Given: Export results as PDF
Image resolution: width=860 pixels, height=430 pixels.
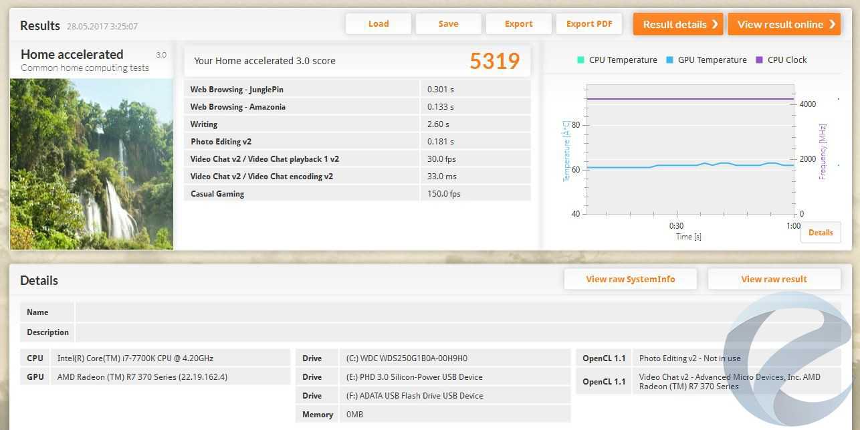Looking at the screenshot, I should click(x=588, y=24).
